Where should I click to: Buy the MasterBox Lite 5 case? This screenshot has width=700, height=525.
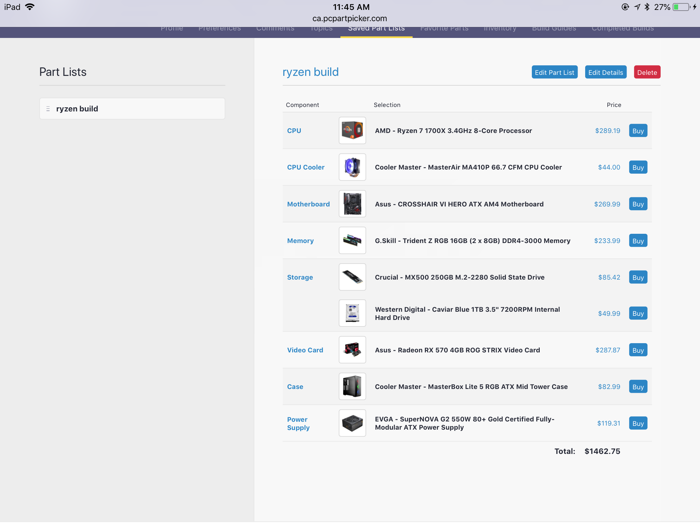pyautogui.click(x=638, y=387)
